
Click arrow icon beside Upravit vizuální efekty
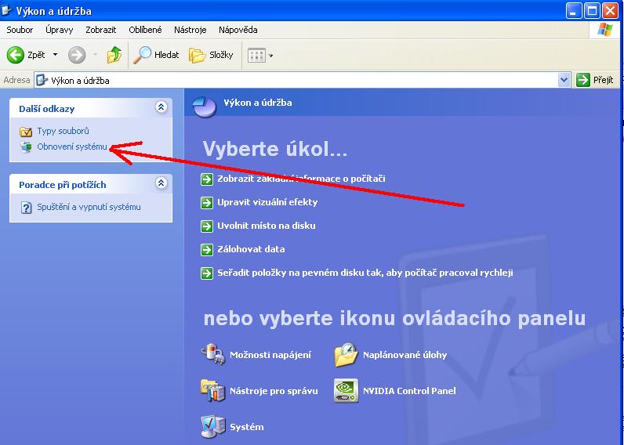pos(207,202)
